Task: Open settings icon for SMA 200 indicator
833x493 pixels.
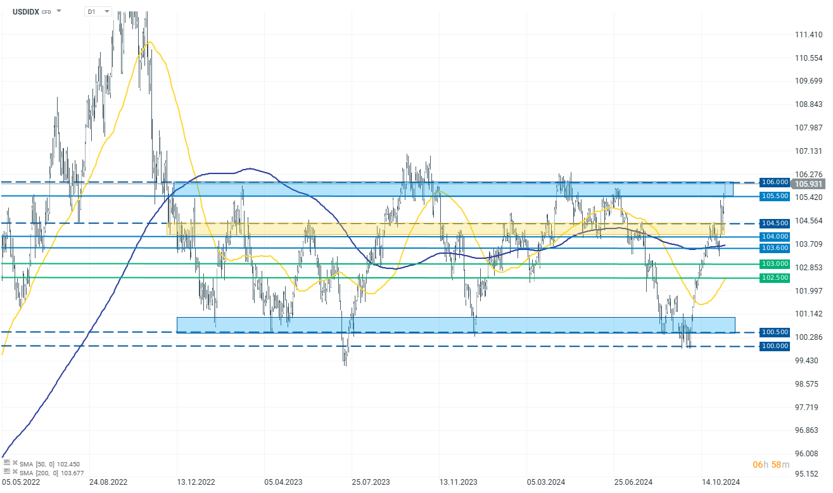Action: coord(8,471)
